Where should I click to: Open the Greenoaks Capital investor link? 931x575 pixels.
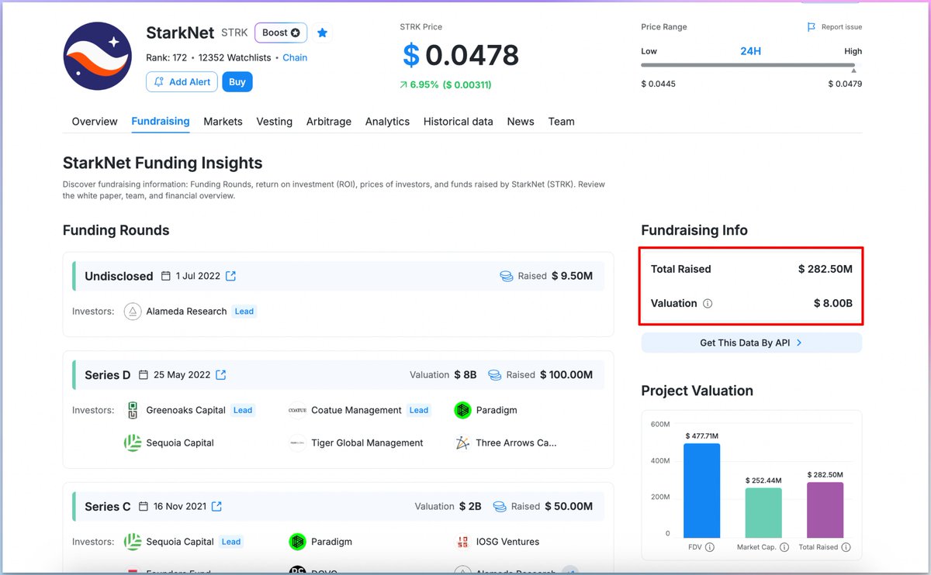(x=185, y=411)
